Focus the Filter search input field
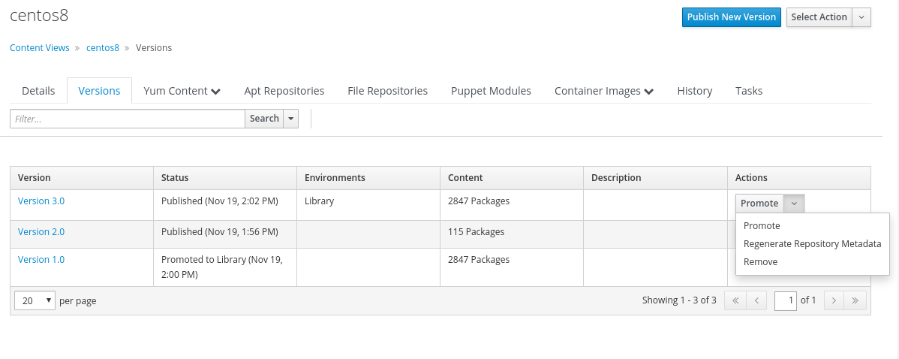 pos(128,119)
